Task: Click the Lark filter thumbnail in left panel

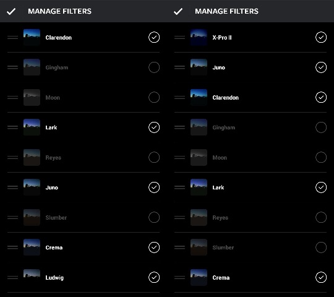Action: [32, 127]
